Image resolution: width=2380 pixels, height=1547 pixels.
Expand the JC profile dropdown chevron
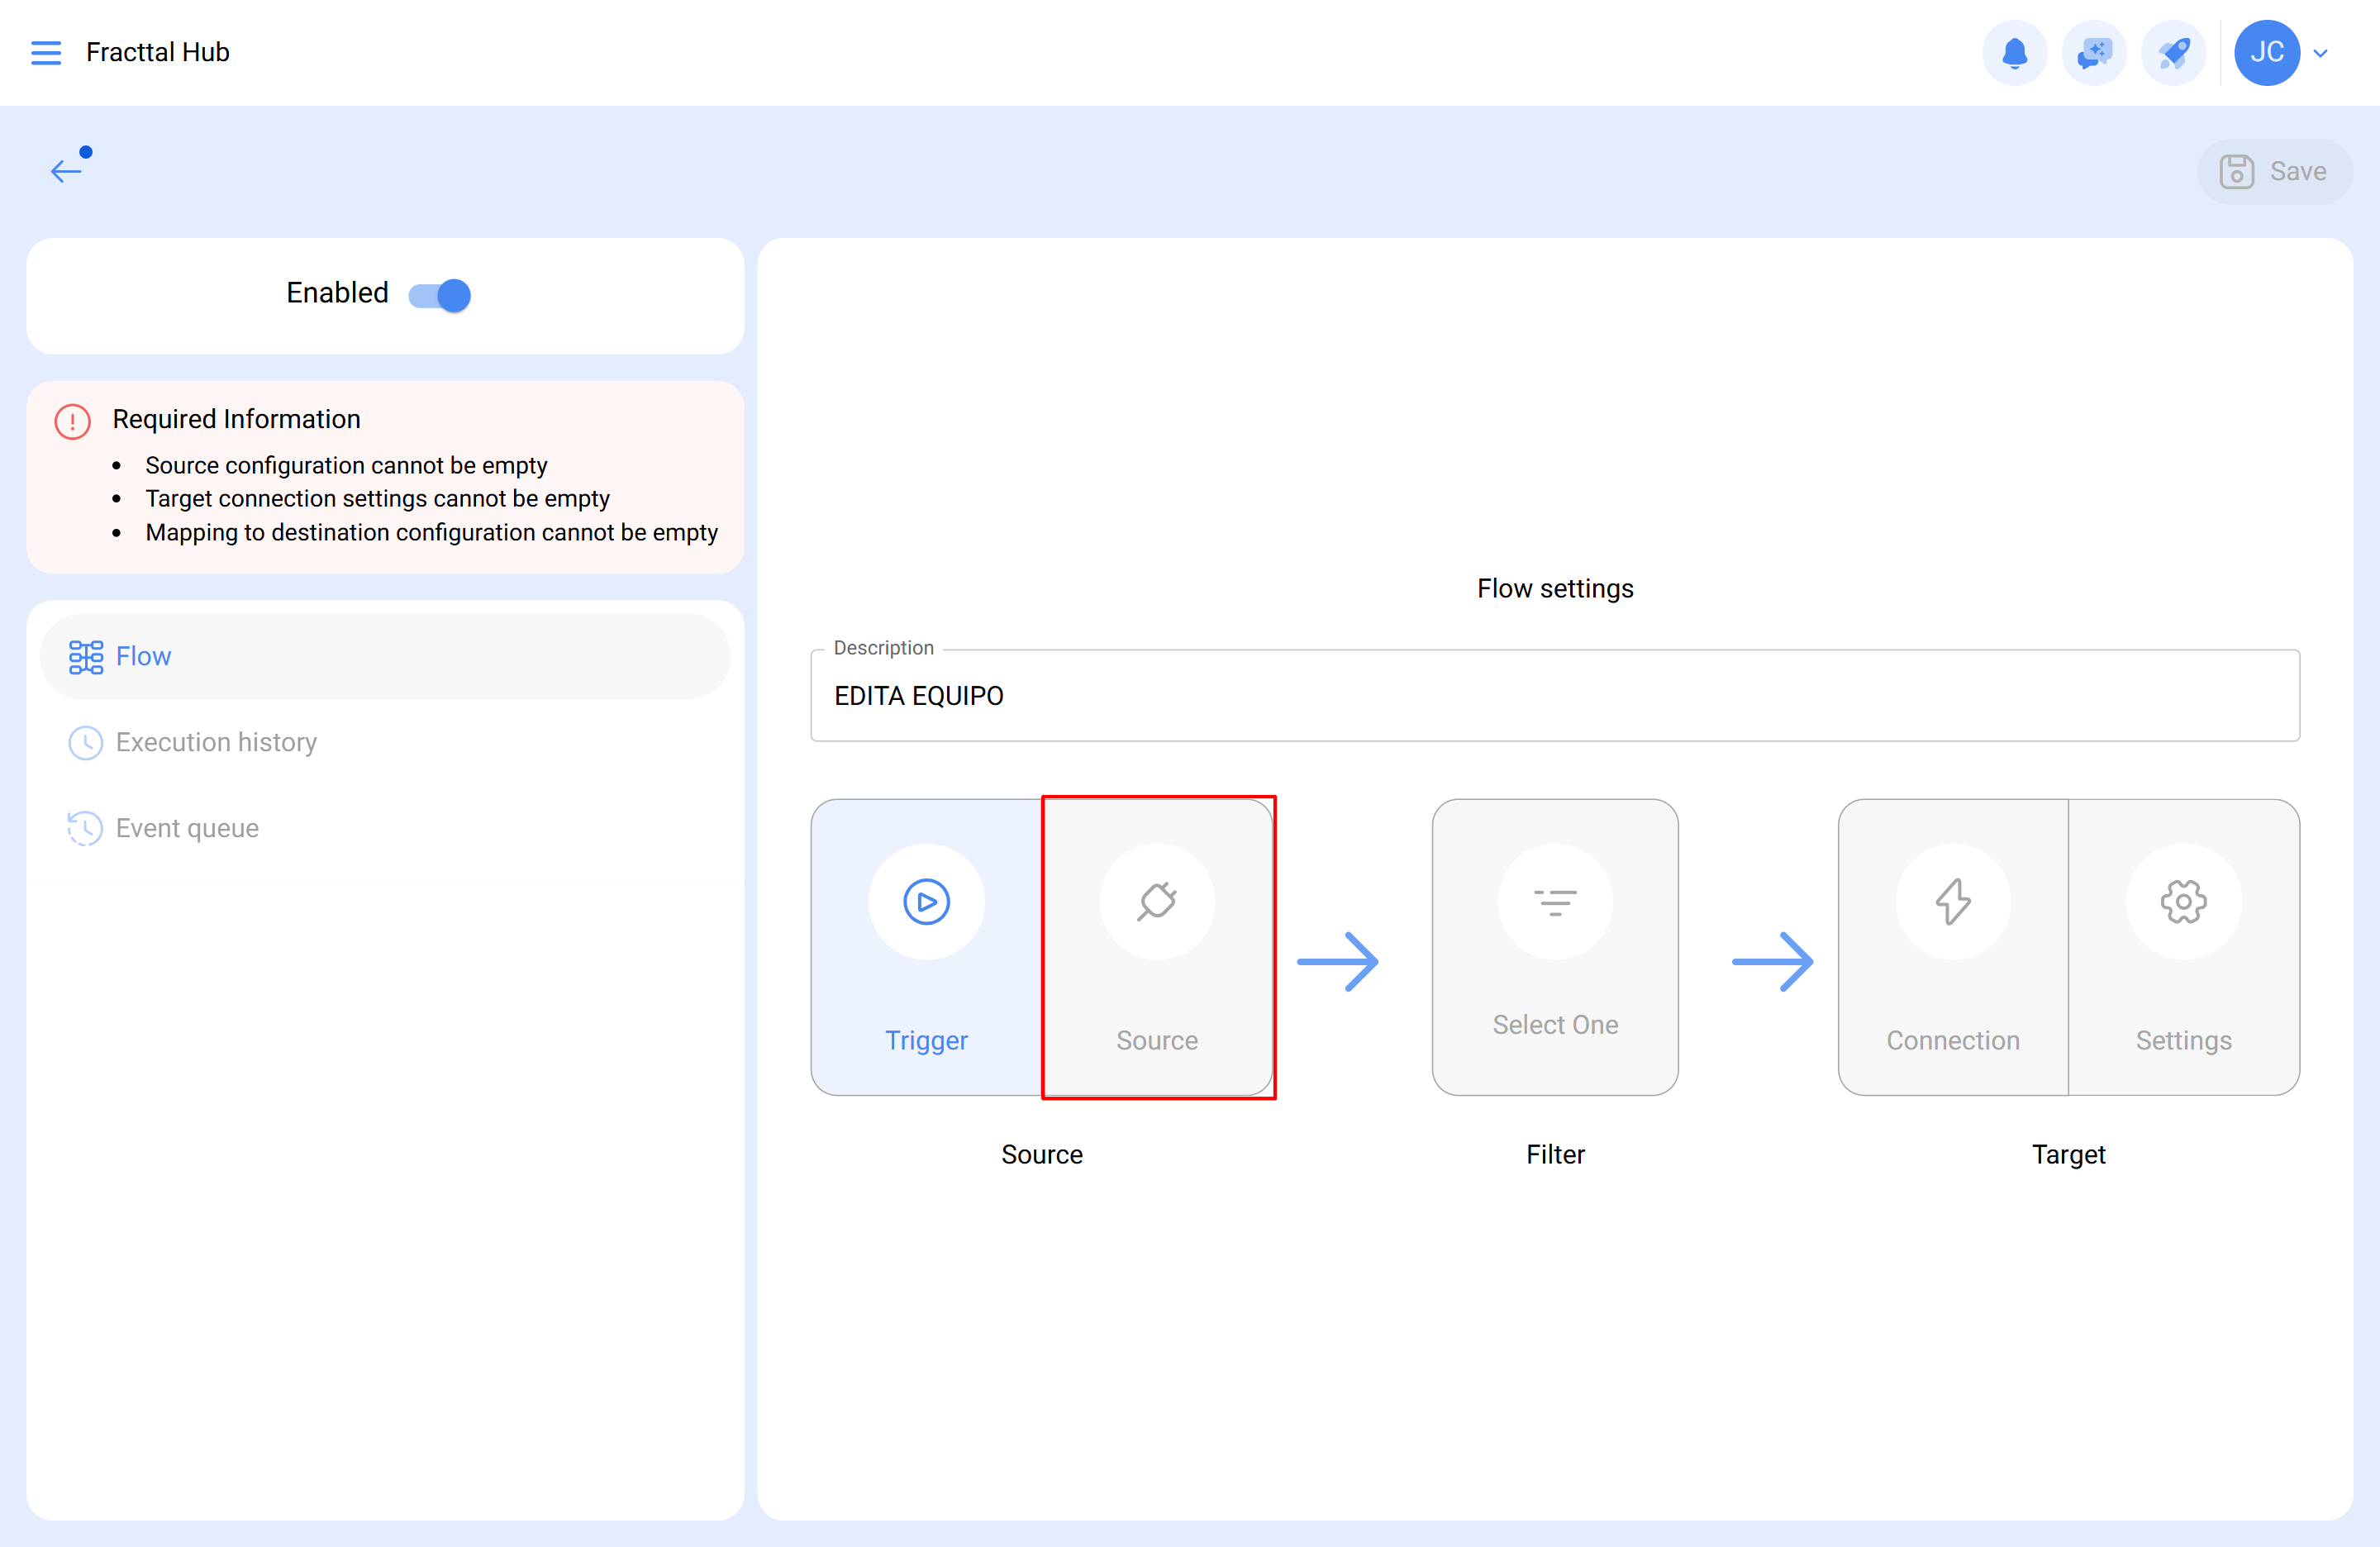[x=2321, y=52]
